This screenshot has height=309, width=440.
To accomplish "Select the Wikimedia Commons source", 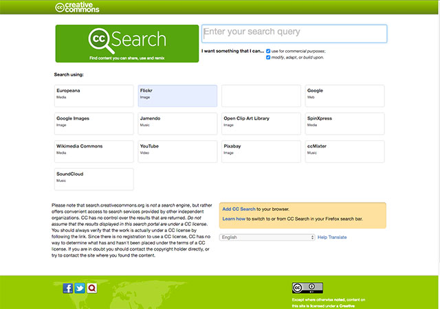I will pyautogui.click(x=94, y=152).
